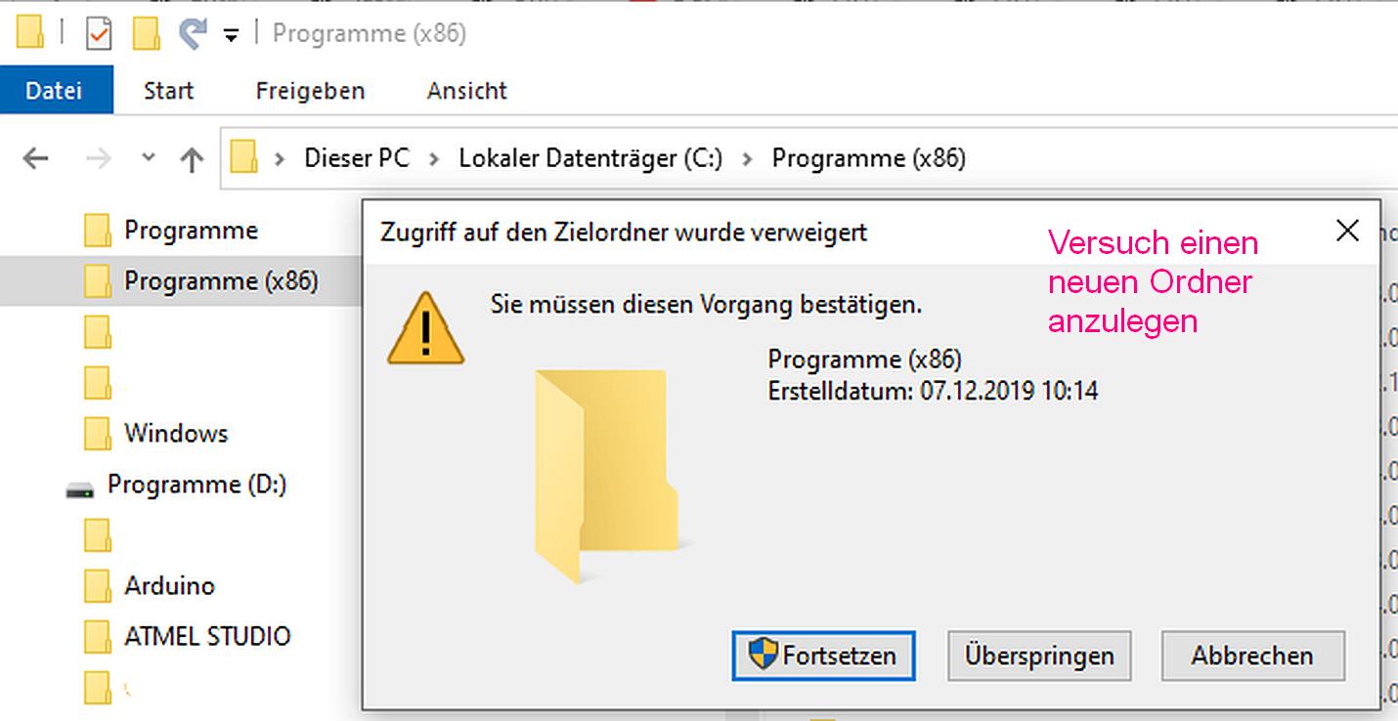Select Programme (x86) in the navigation tree

click(x=221, y=281)
